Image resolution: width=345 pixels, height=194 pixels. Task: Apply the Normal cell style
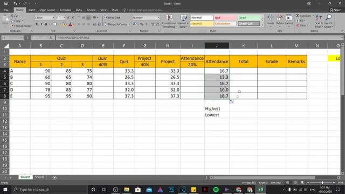coord(202,18)
